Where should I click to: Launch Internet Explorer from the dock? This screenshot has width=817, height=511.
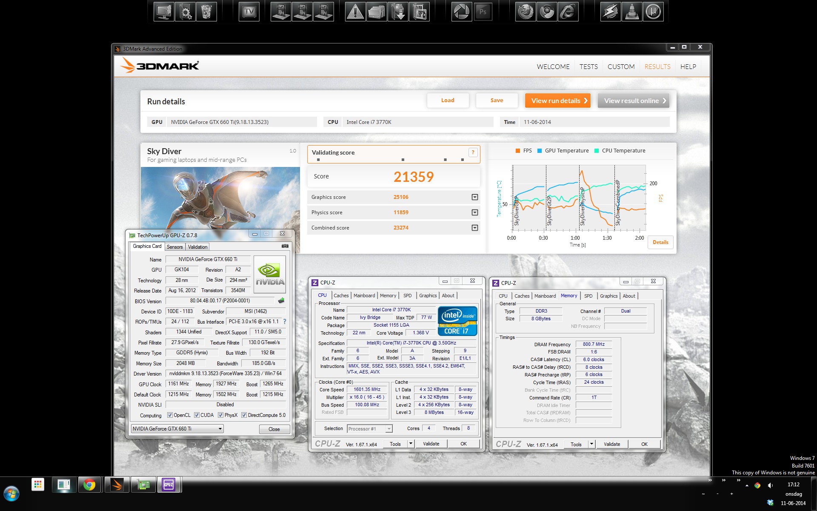pyautogui.click(x=568, y=11)
